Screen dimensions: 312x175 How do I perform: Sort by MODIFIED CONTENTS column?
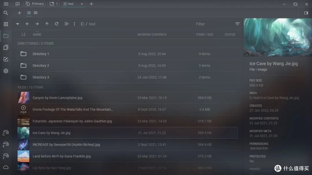152,35
